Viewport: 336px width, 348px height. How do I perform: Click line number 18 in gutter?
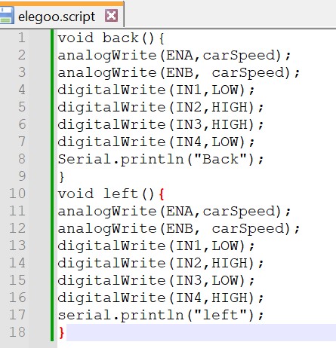pos(17,332)
